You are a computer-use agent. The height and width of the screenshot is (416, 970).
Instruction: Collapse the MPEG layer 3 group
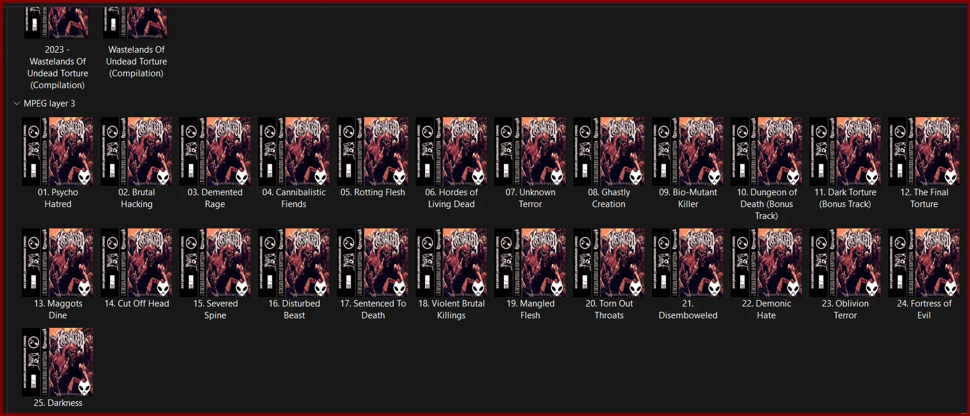pos(17,104)
